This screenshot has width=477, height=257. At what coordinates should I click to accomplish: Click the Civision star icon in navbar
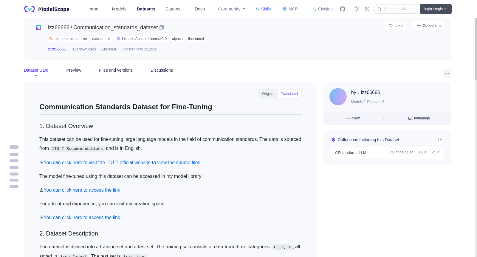pos(314,9)
